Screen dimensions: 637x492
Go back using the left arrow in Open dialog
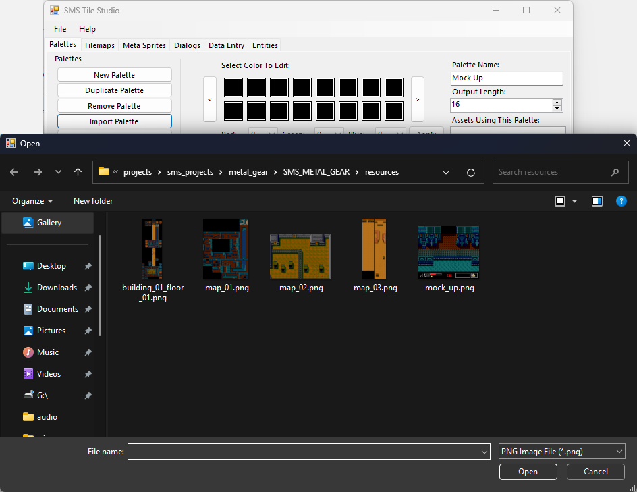(x=14, y=172)
